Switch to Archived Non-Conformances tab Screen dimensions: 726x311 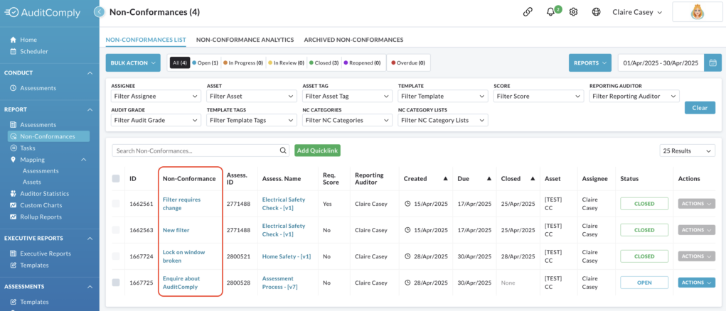(353, 40)
